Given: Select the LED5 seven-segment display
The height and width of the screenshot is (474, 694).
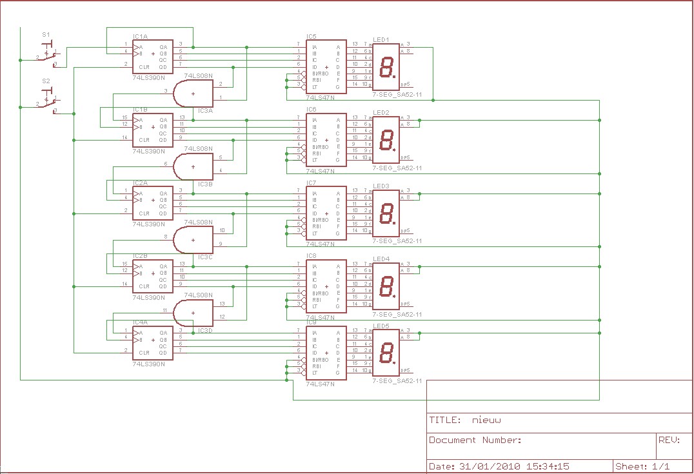Looking at the screenshot, I should click(x=386, y=353).
